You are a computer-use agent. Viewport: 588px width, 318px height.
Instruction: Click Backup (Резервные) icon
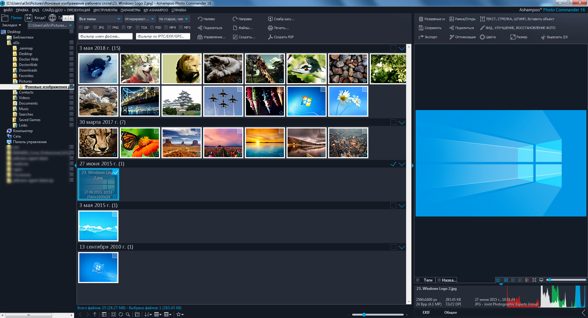click(x=421, y=19)
